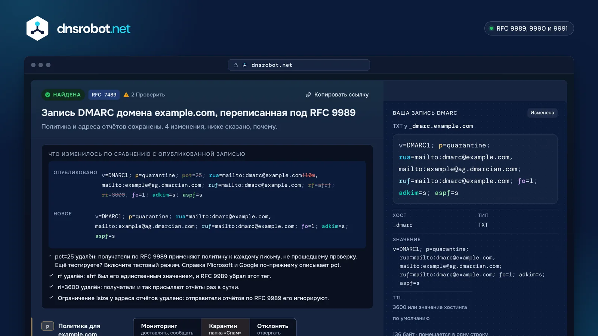Click the green check icon next to НАЙДЕНА
This screenshot has height=336, width=598.
point(47,95)
